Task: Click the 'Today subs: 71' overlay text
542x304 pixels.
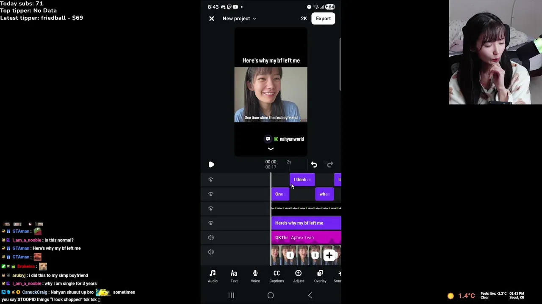Action: tap(22, 3)
